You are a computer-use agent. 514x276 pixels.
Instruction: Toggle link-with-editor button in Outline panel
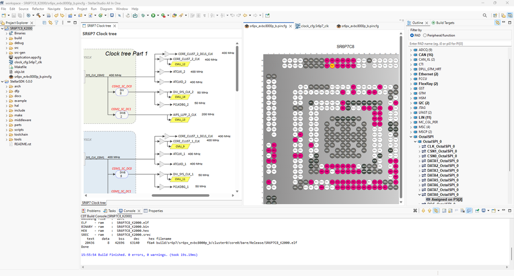[497, 23]
